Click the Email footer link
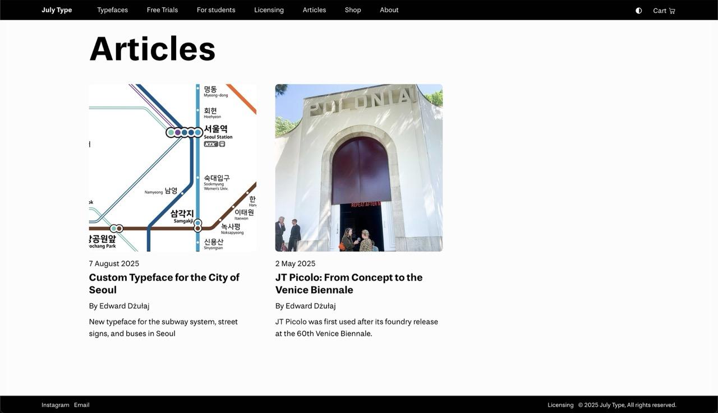The width and height of the screenshot is (718, 413). (81, 405)
